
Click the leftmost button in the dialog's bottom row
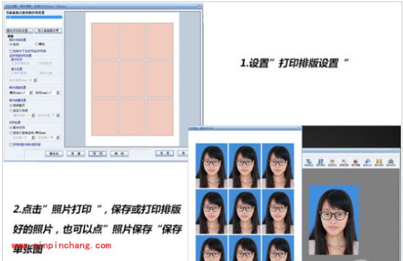click(x=54, y=154)
